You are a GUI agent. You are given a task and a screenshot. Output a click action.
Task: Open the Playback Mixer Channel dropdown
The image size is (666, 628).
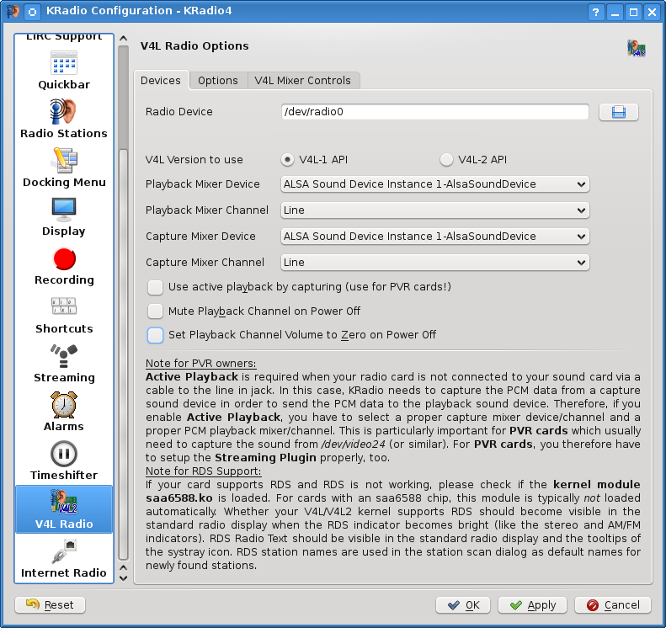(434, 210)
